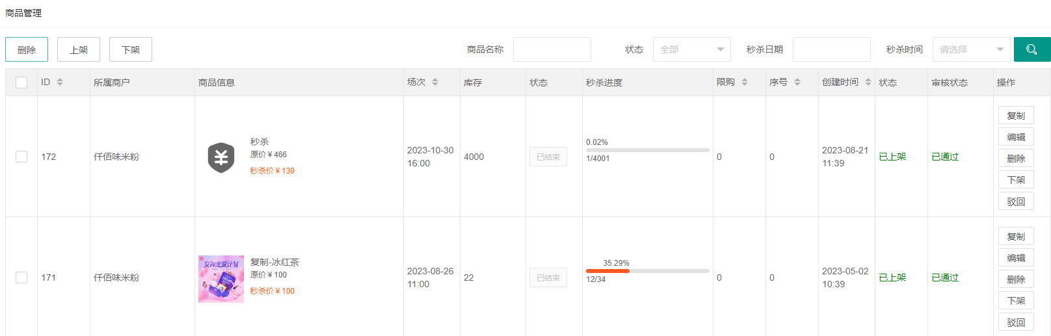The width and height of the screenshot is (1051, 336).
Task: Sort by 限购 column sort arrows
Action: click(x=745, y=82)
